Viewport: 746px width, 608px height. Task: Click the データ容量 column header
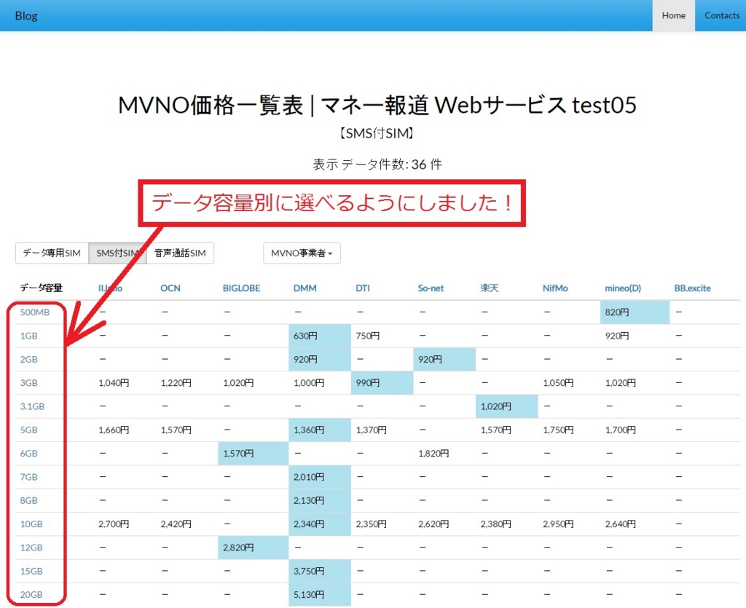pos(42,288)
